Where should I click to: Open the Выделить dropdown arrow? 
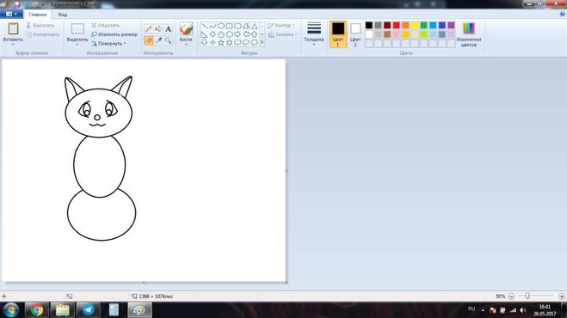pyautogui.click(x=77, y=45)
